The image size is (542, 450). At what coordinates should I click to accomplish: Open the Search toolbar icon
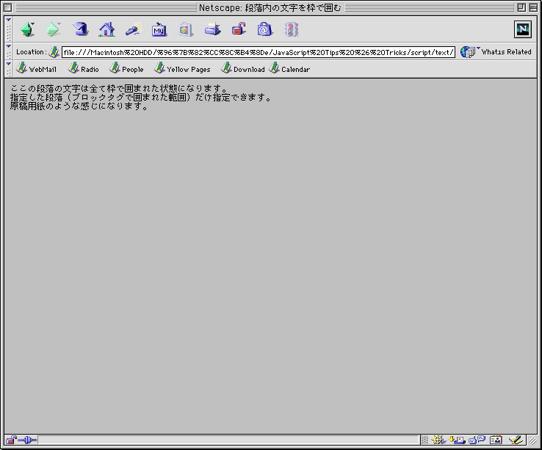pyautogui.click(x=134, y=29)
